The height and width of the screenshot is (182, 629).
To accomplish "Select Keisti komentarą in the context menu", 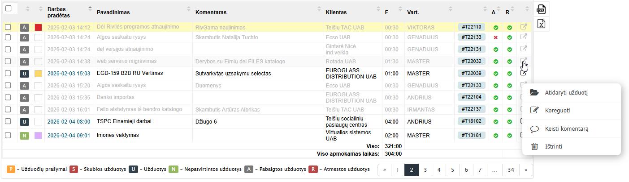I will point(567,128).
